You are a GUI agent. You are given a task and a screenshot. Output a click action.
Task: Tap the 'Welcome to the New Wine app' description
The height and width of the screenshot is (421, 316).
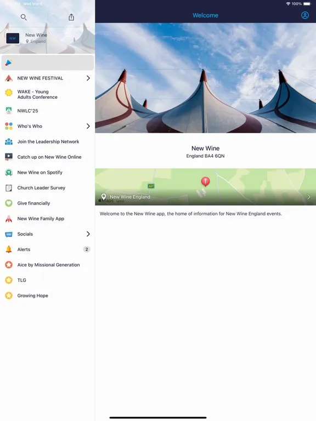coord(191,214)
